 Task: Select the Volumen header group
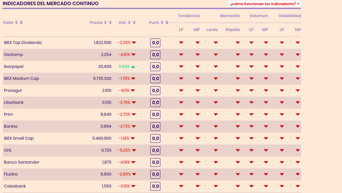(258, 16)
